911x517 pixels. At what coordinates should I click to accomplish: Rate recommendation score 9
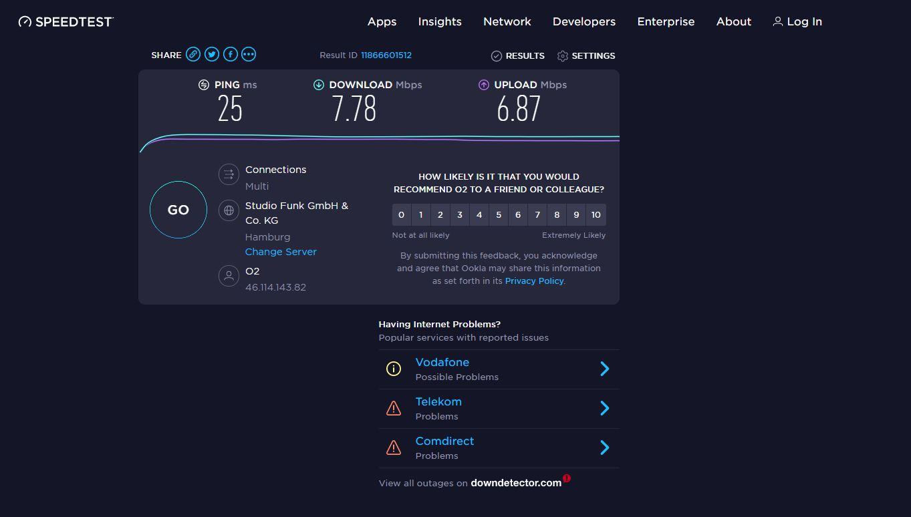click(576, 215)
